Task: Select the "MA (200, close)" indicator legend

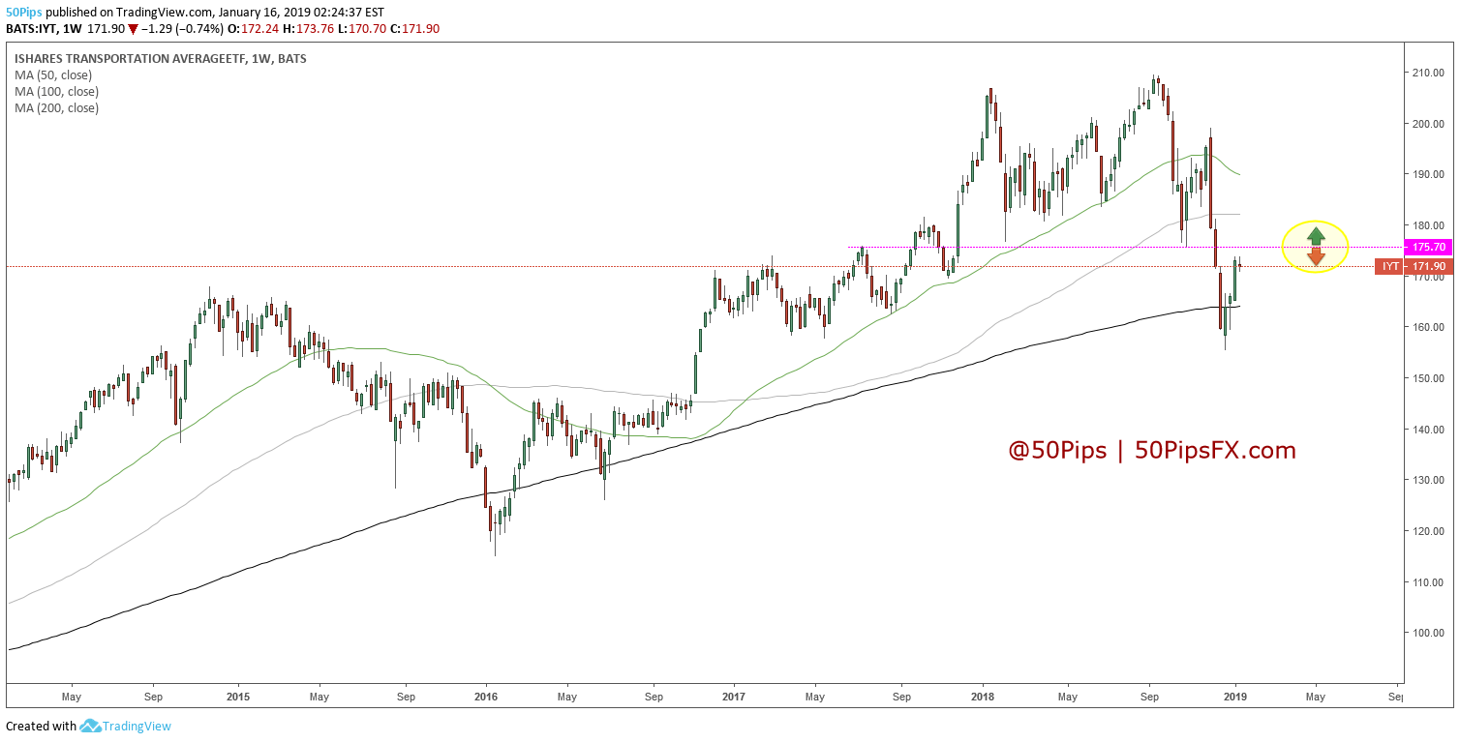Action: click(x=56, y=107)
